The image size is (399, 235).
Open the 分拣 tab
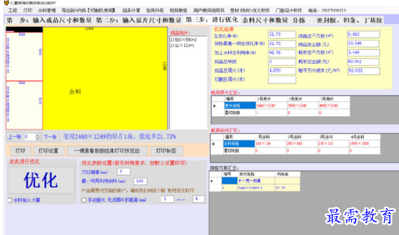tap(299, 20)
